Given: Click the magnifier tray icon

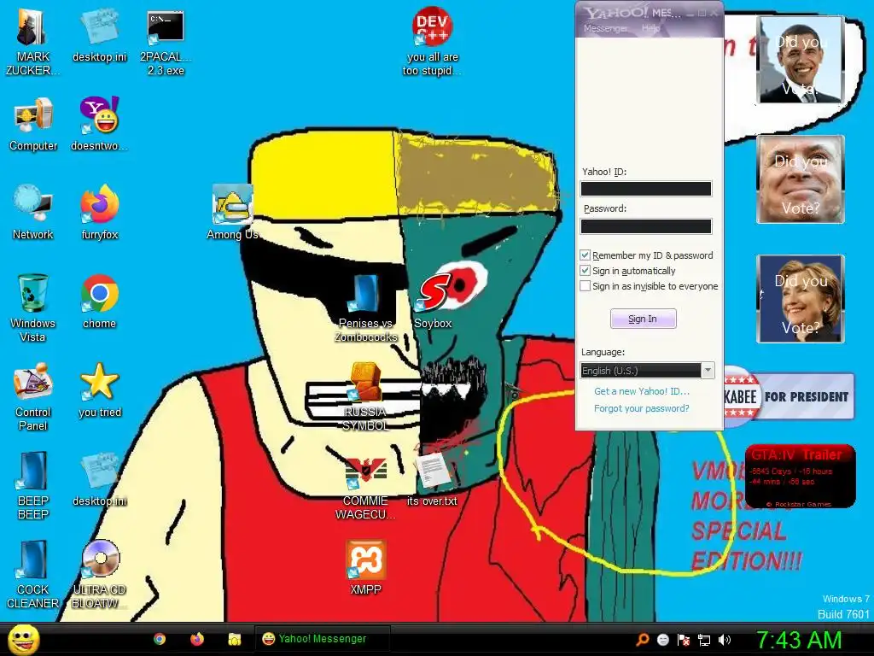Looking at the screenshot, I should click(x=642, y=640).
